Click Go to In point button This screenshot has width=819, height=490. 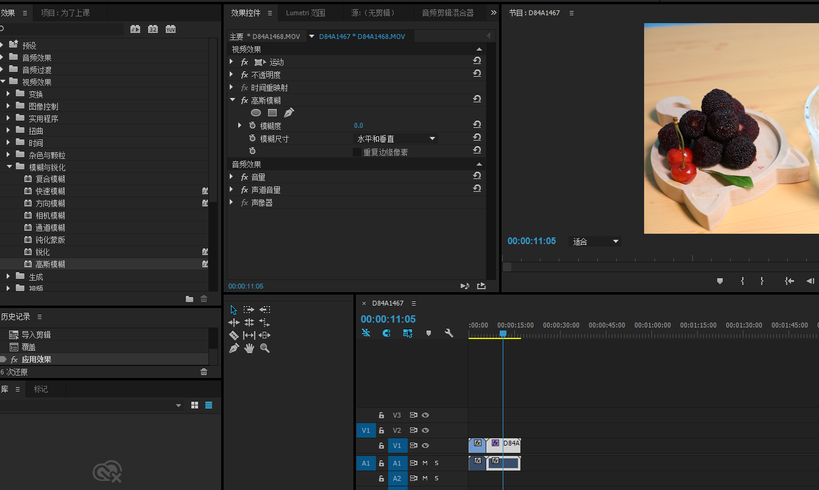789,281
